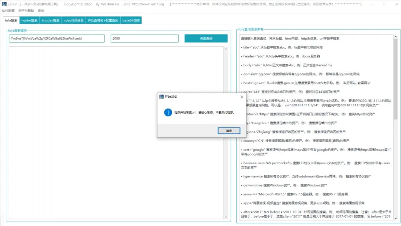
Task: Click the 开始采集 dialog title icon
Action: click(x=162, y=97)
